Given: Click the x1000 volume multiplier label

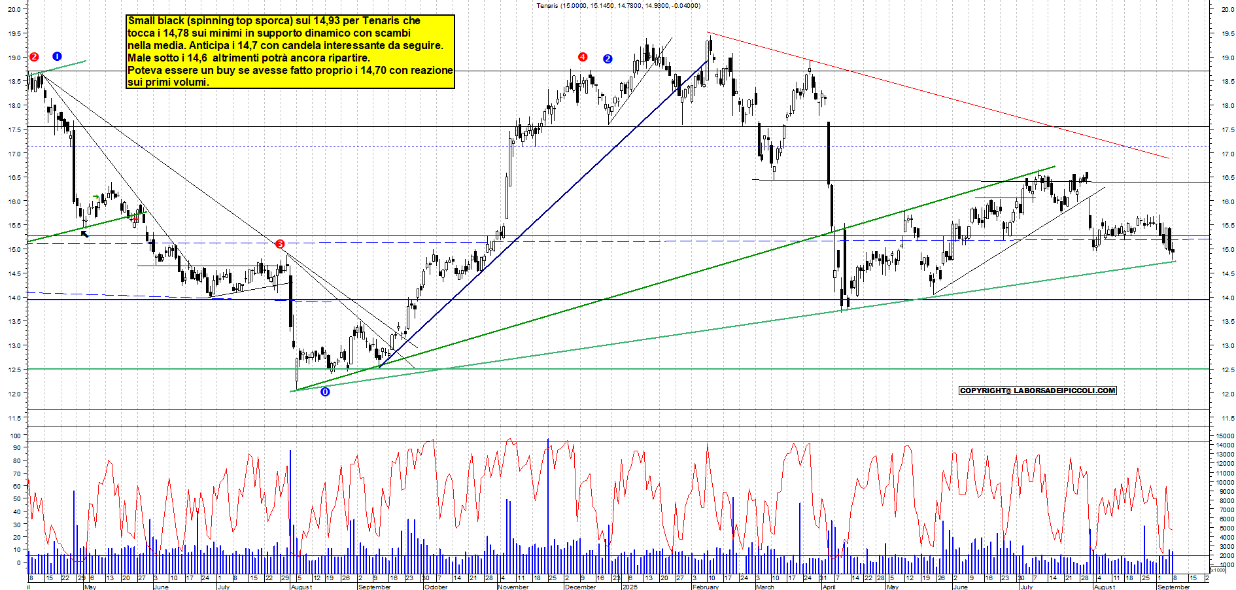Looking at the screenshot, I should tap(1218, 570).
